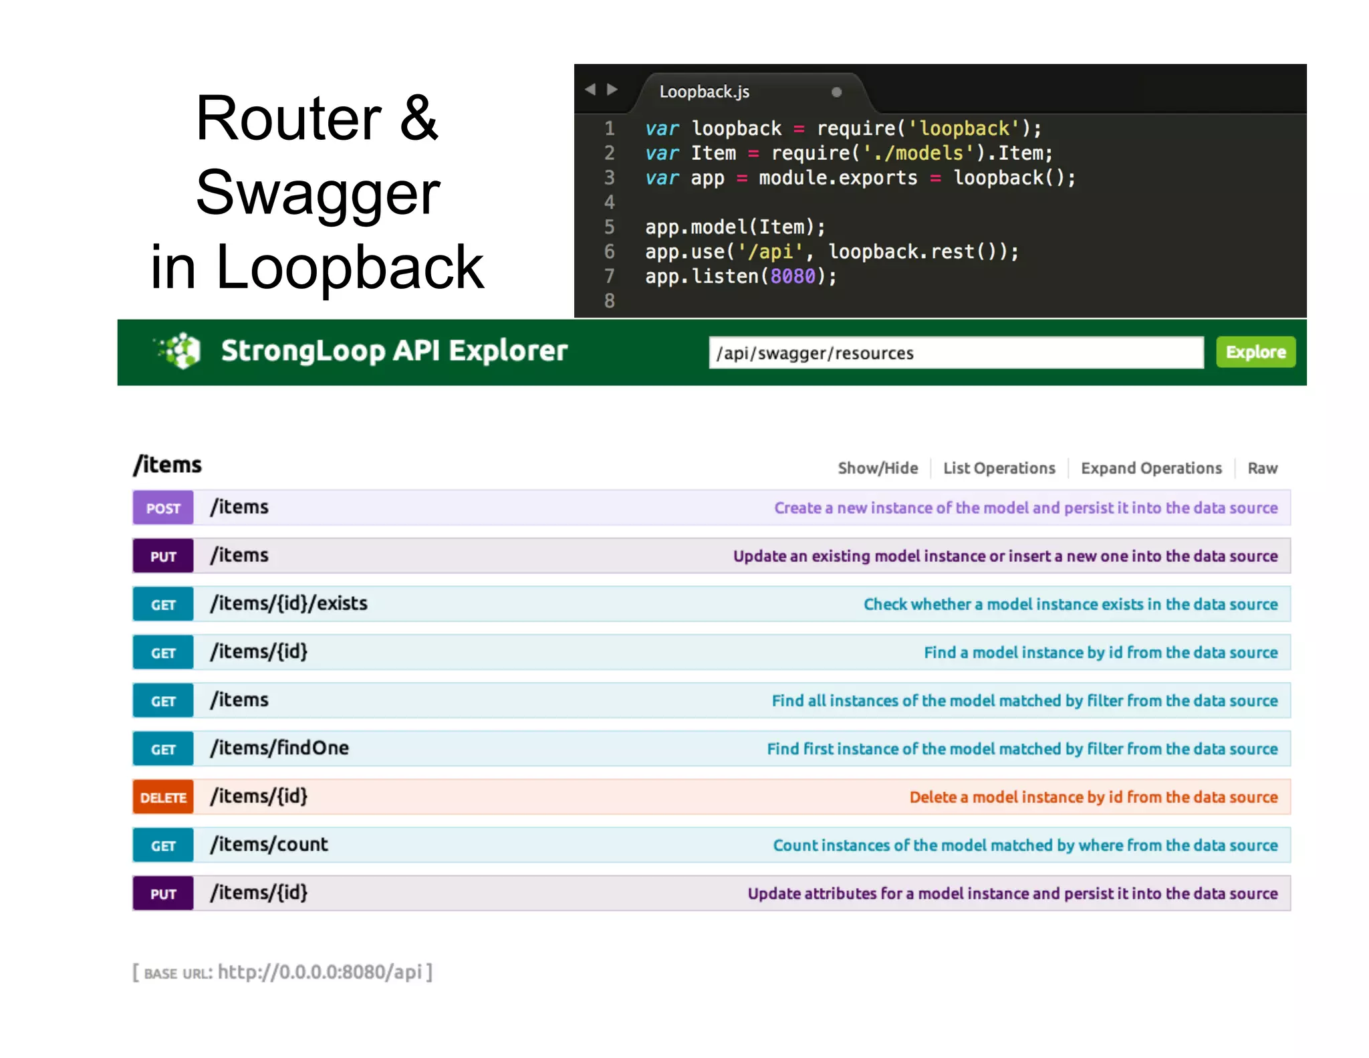The width and height of the screenshot is (1369, 1058).
Task: Click the forward arrow in editor tab bar
Action: pos(612,89)
